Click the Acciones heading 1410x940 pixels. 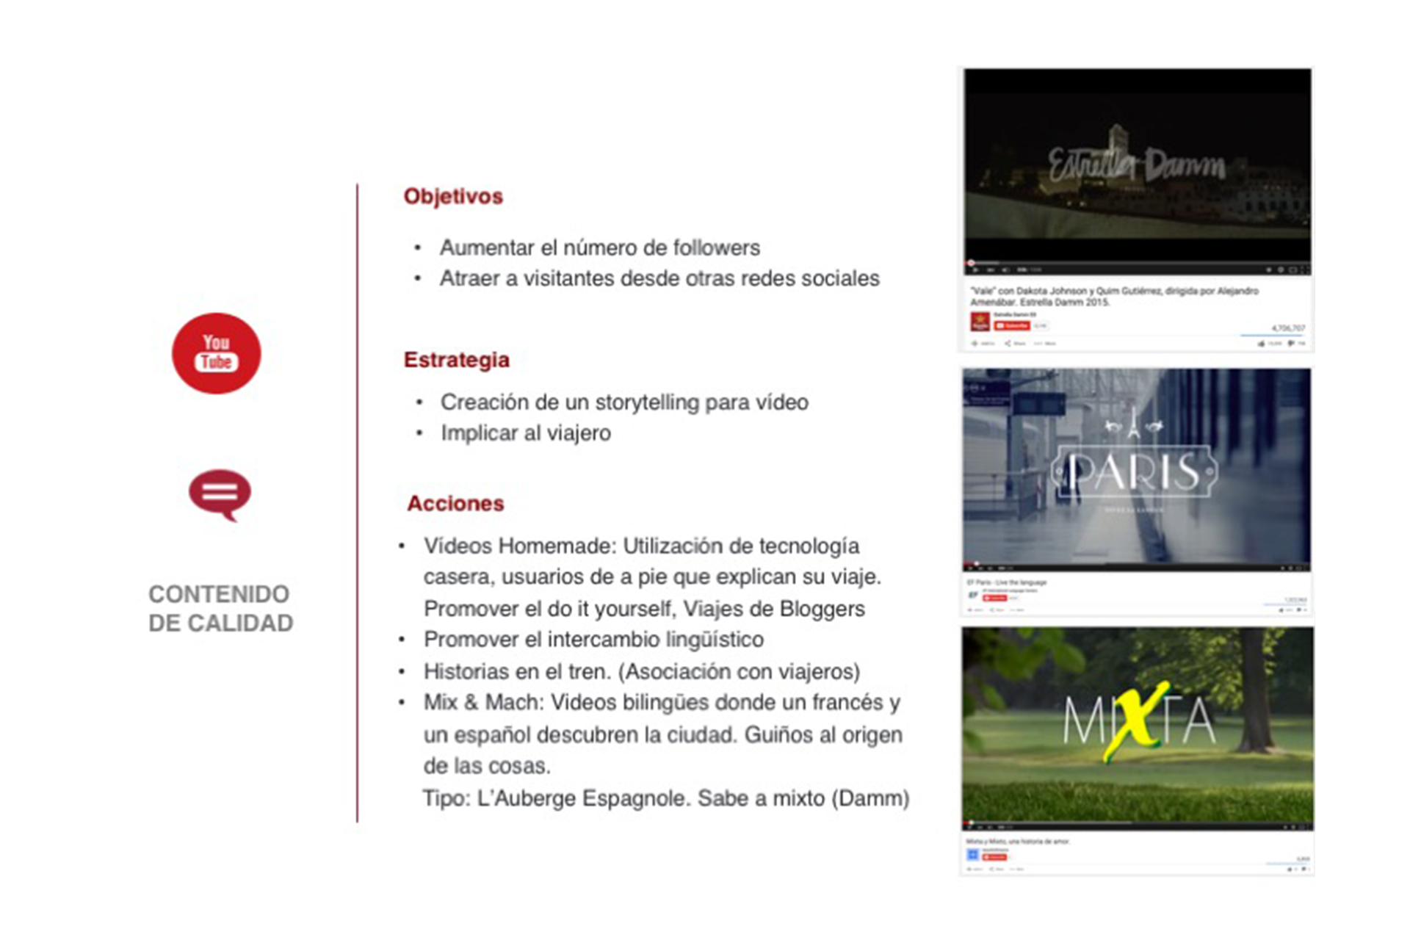coord(455,503)
